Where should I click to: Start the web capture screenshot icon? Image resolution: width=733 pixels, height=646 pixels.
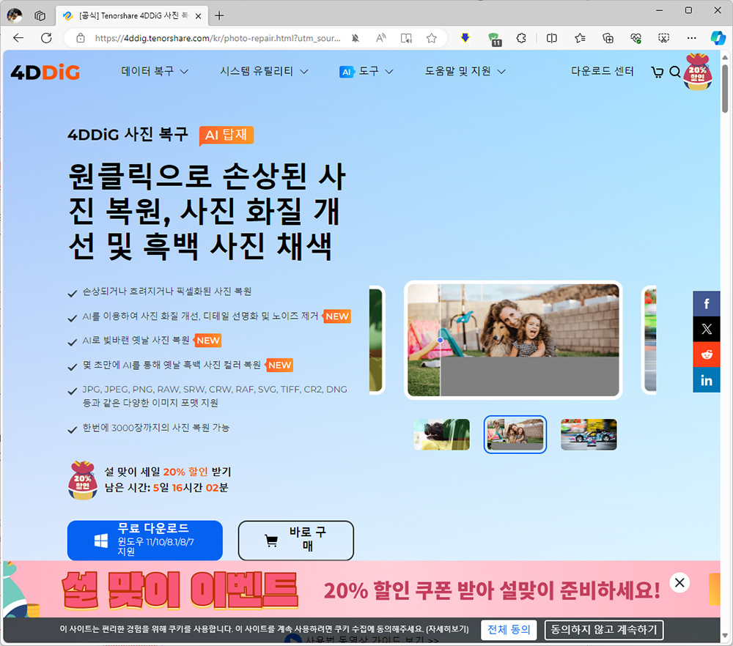coord(664,38)
